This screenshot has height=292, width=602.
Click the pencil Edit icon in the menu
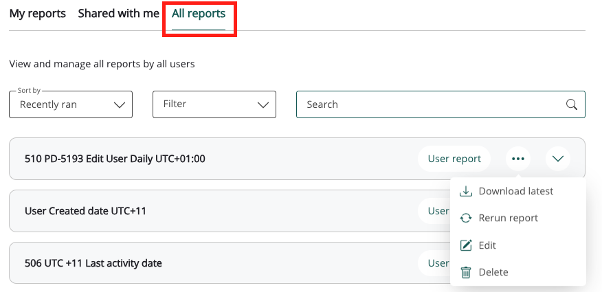point(466,245)
